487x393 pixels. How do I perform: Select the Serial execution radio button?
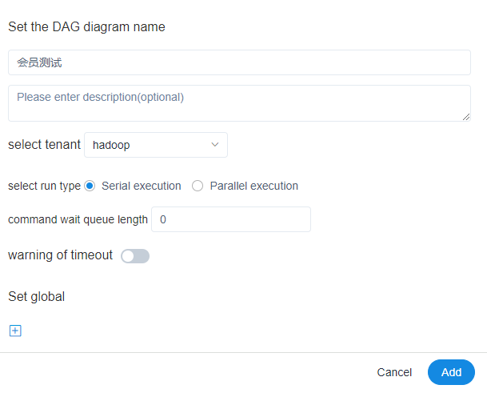pos(90,186)
